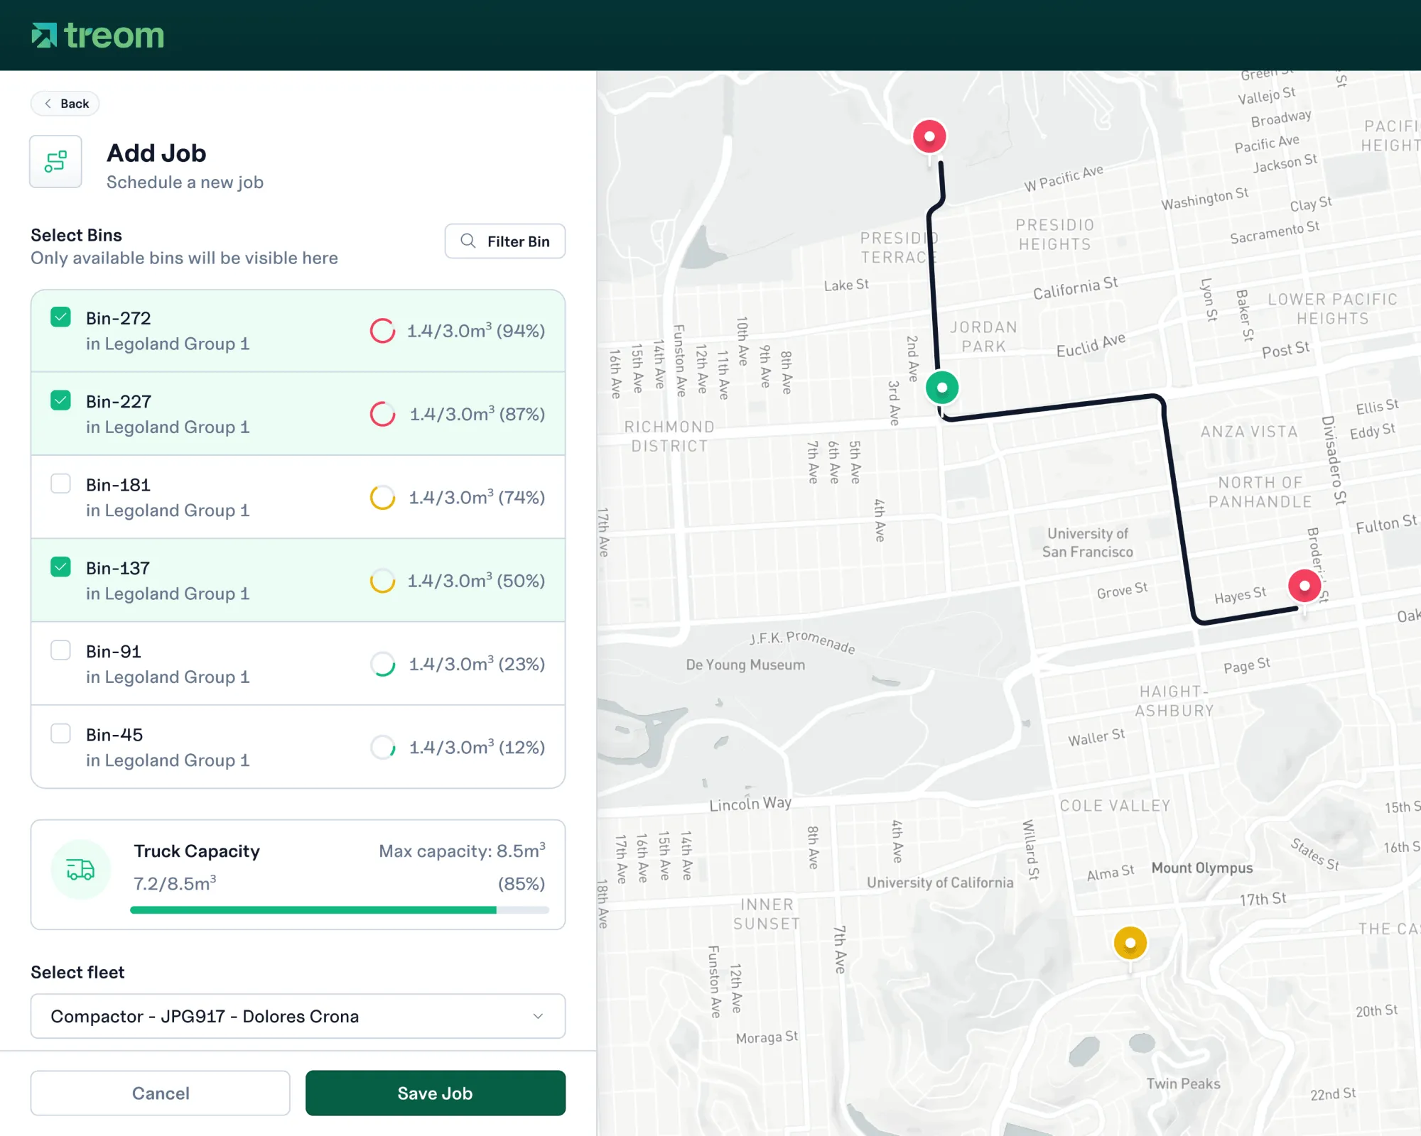The height and width of the screenshot is (1136, 1421).
Task: Click the truck capacity progress bar
Action: pyautogui.click(x=340, y=910)
